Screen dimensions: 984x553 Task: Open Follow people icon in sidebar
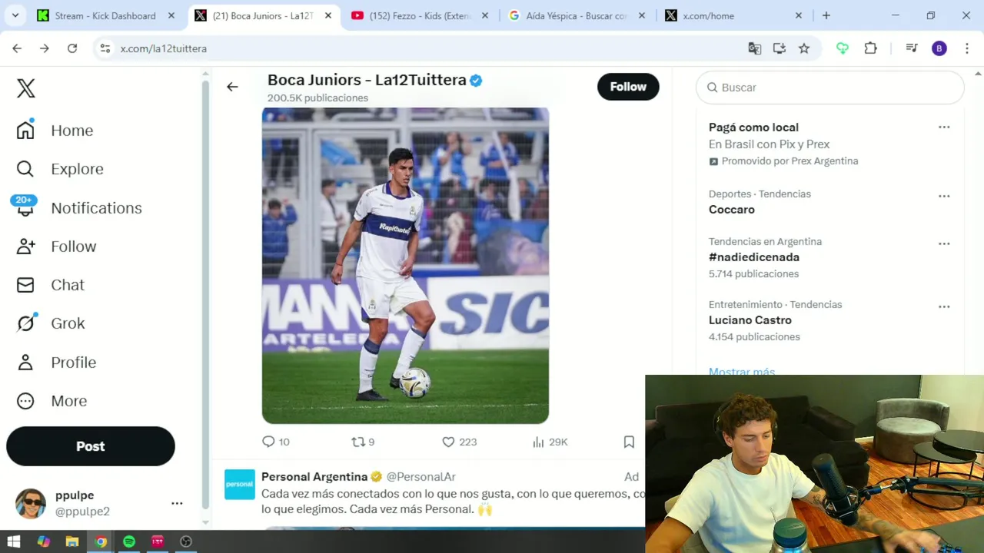25,247
